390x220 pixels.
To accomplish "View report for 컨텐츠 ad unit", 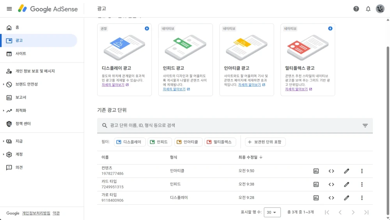I will pos(316,171).
